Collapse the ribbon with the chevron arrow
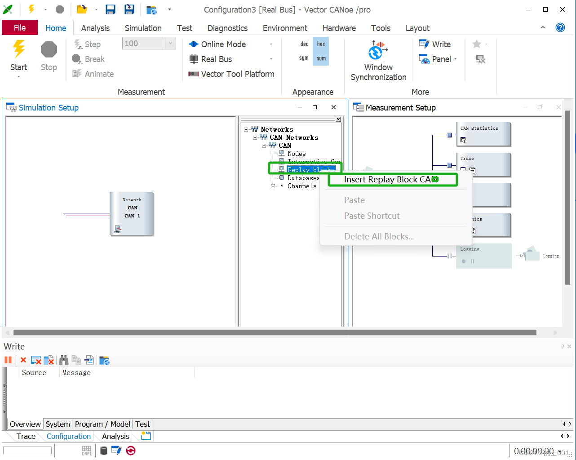The height and width of the screenshot is (460, 576). (x=543, y=27)
